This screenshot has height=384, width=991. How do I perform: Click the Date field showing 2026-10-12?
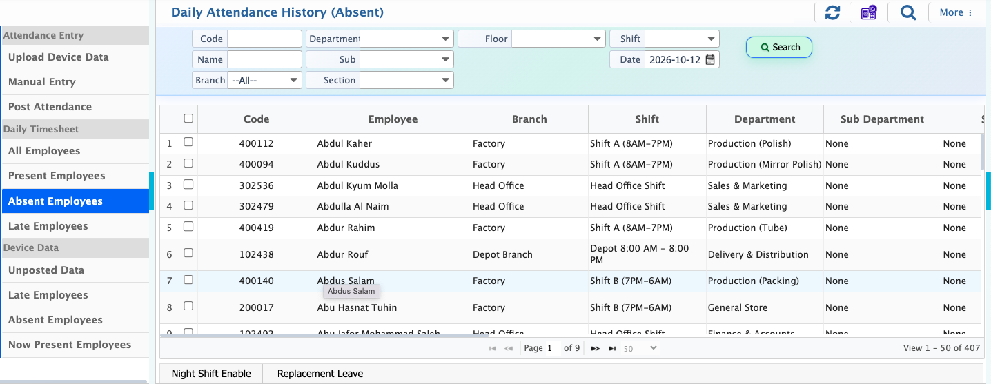pyautogui.click(x=675, y=59)
